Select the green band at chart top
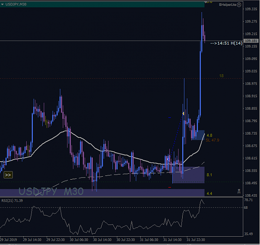The width and height of the screenshot is (260, 245). [102, 5]
